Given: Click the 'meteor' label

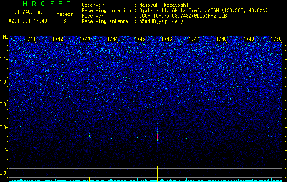Looking at the screenshot, I should [x=65, y=14].
